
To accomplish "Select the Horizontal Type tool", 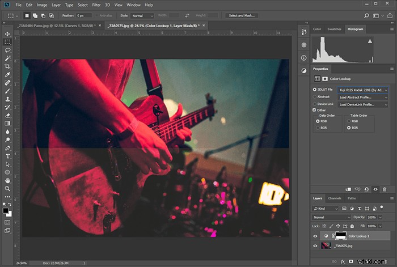I will coord(7,156).
